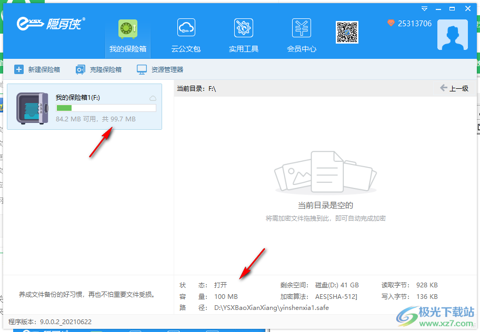Open the 云公文包 cloud briefcase icon
Screen dimensions: 480x332
coord(186,27)
